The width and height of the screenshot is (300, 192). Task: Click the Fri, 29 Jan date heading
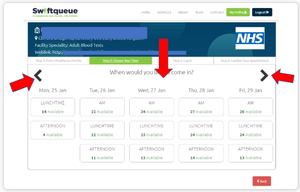coord(251,90)
